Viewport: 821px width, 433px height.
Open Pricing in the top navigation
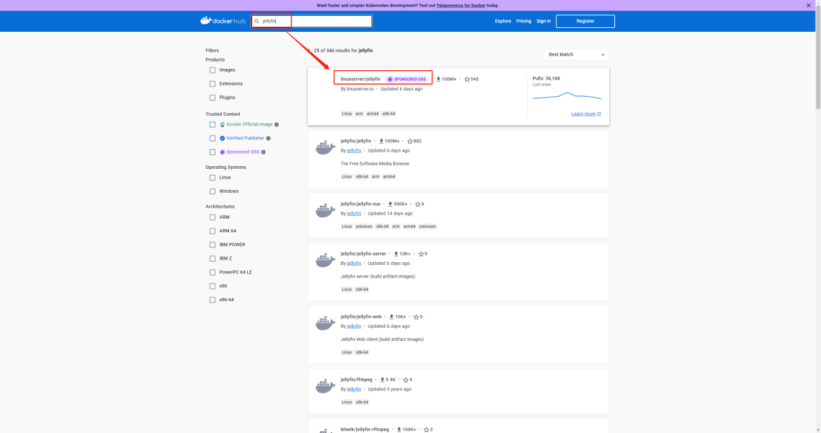click(x=524, y=21)
